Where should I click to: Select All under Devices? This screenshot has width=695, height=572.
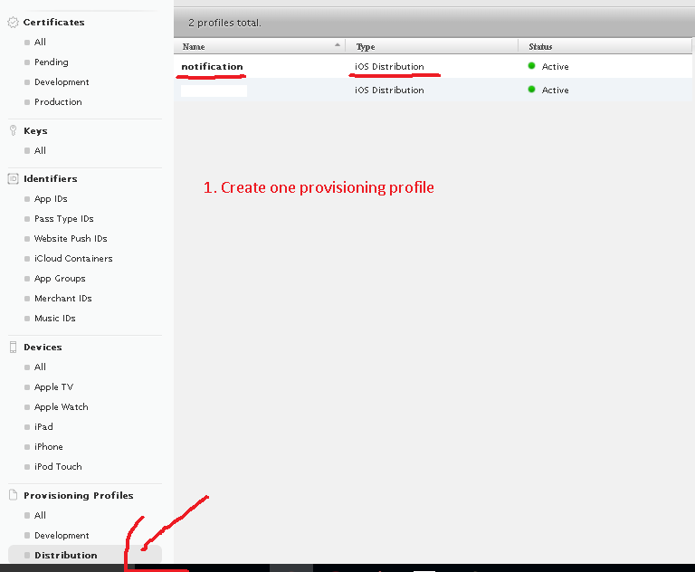40,367
